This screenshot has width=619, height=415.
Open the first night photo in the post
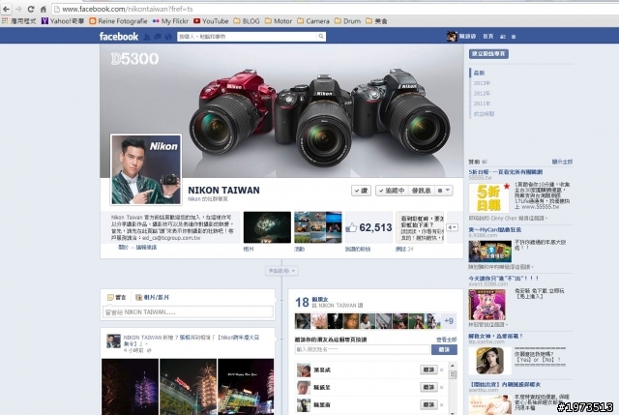click(x=130, y=387)
